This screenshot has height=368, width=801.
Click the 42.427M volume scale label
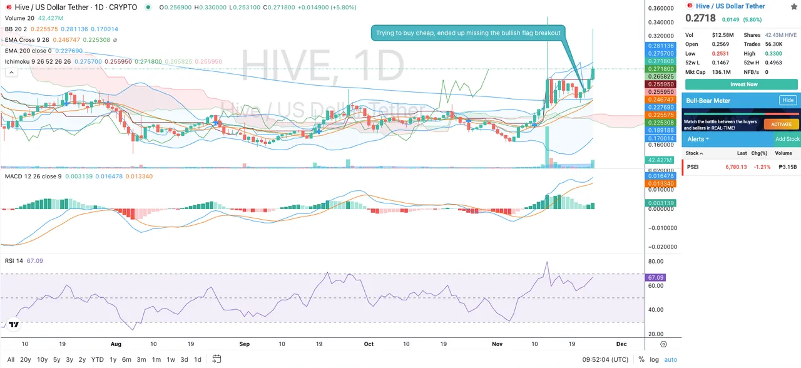(660, 160)
